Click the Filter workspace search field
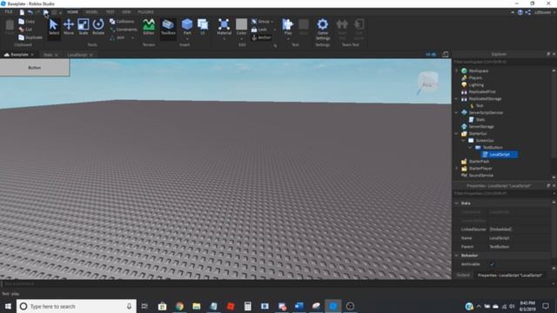557x313 pixels. point(503,62)
